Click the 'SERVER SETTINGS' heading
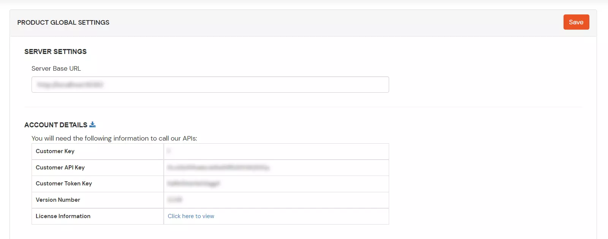This screenshot has height=239, width=608. point(55,52)
